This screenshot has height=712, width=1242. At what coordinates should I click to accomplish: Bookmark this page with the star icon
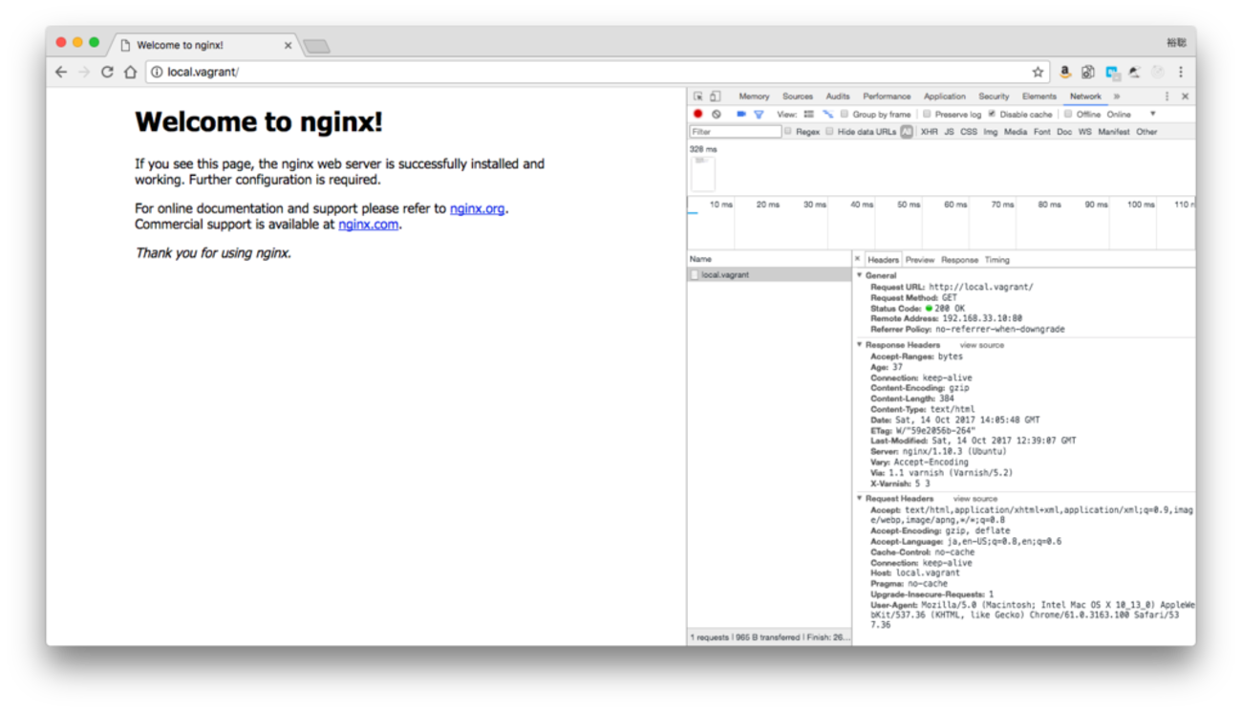(x=1038, y=72)
